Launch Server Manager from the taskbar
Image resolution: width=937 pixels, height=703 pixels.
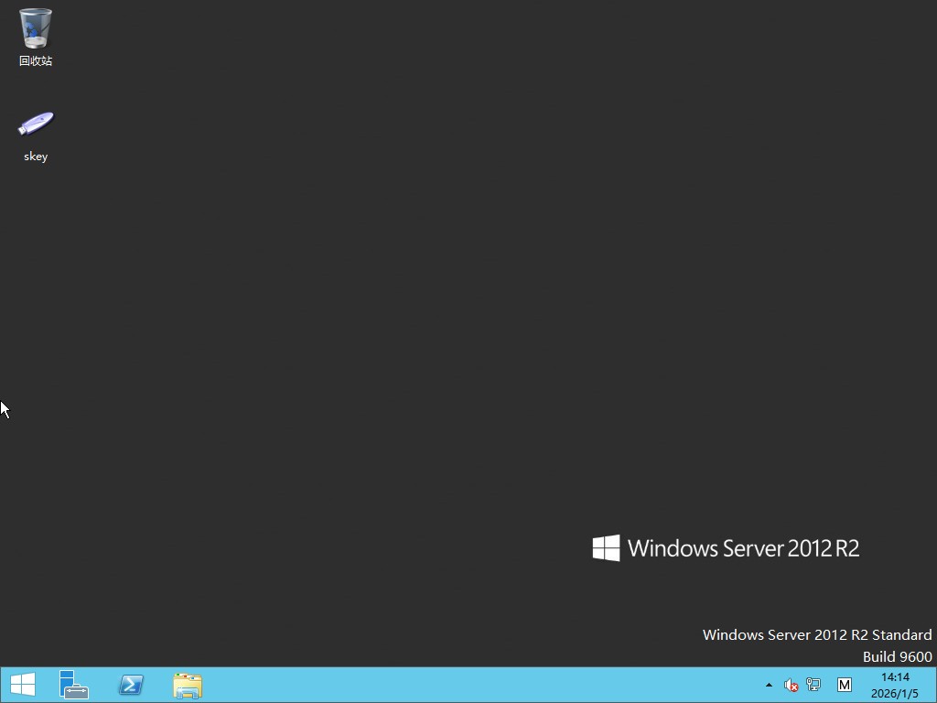74,685
